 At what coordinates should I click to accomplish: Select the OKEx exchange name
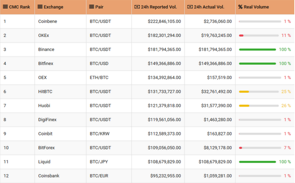44,36
